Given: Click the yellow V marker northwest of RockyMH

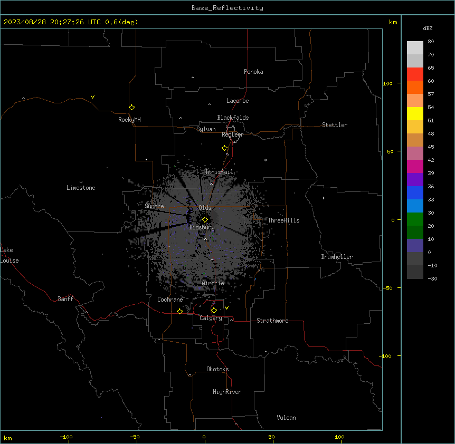Looking at the screenshot, I should (x=92, y=97).
